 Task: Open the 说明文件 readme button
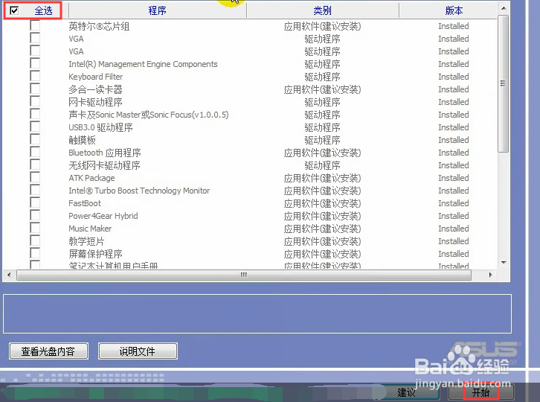click(x=138, y=351)
